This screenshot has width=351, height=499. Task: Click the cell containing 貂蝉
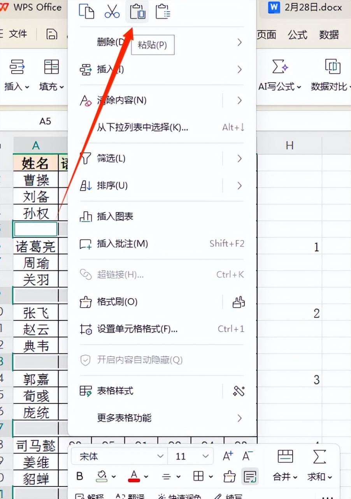tap(36, 478)
